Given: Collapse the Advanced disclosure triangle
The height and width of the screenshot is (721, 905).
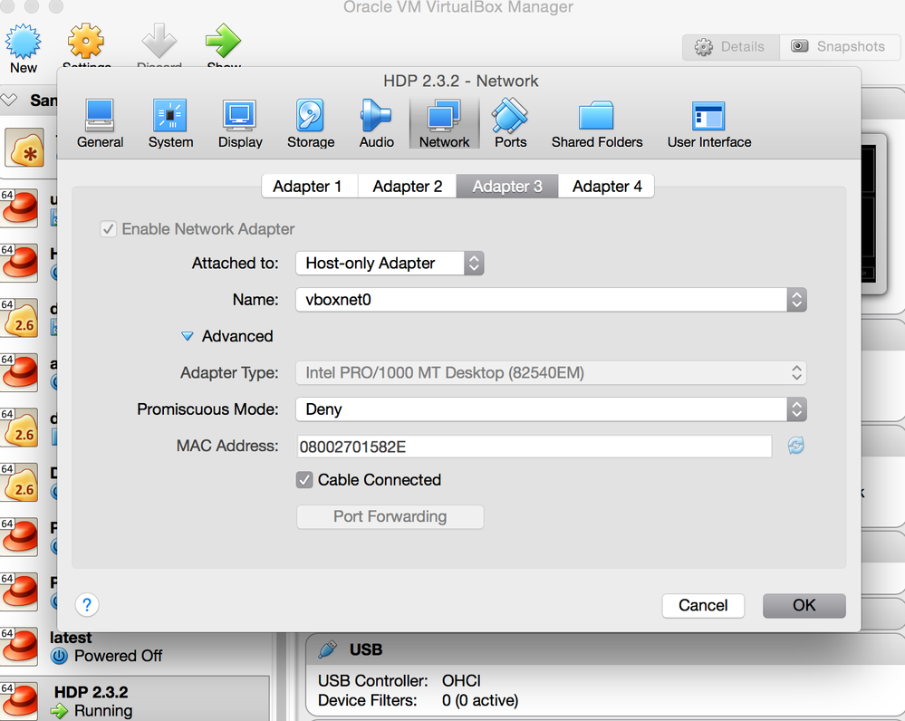Looking at the screenshot, I should 187,336.
